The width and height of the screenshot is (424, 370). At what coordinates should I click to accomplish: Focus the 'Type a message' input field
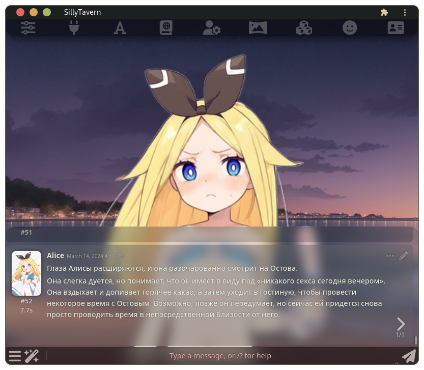coord(220,356)
